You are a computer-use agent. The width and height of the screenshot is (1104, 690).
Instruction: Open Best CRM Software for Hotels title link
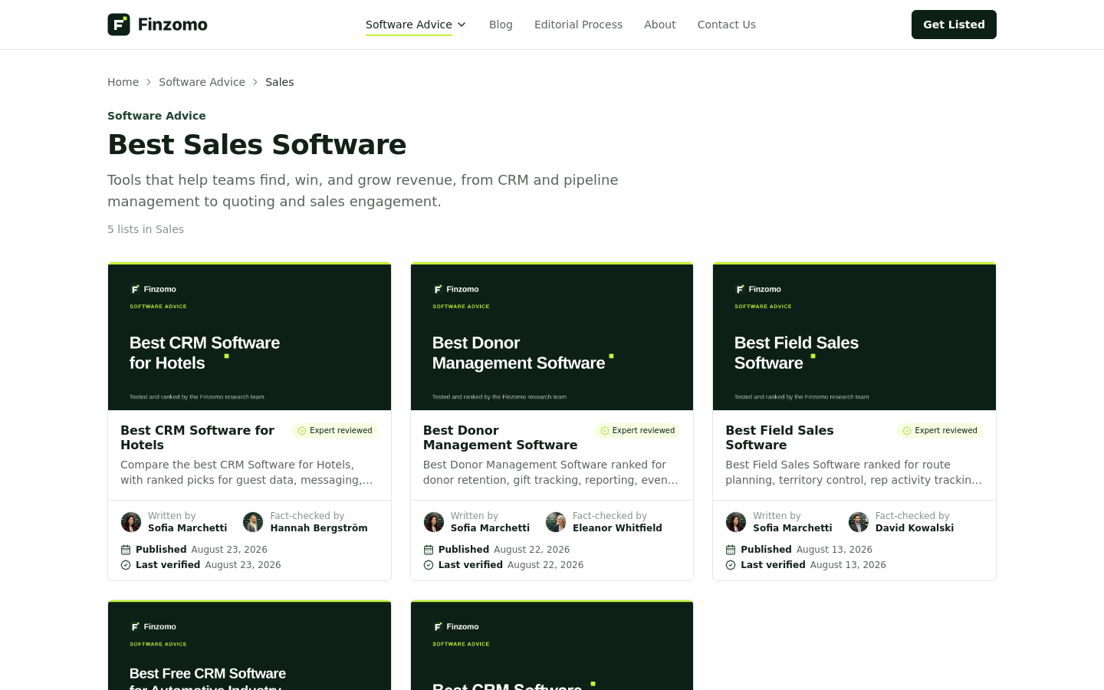click(197, 438)
